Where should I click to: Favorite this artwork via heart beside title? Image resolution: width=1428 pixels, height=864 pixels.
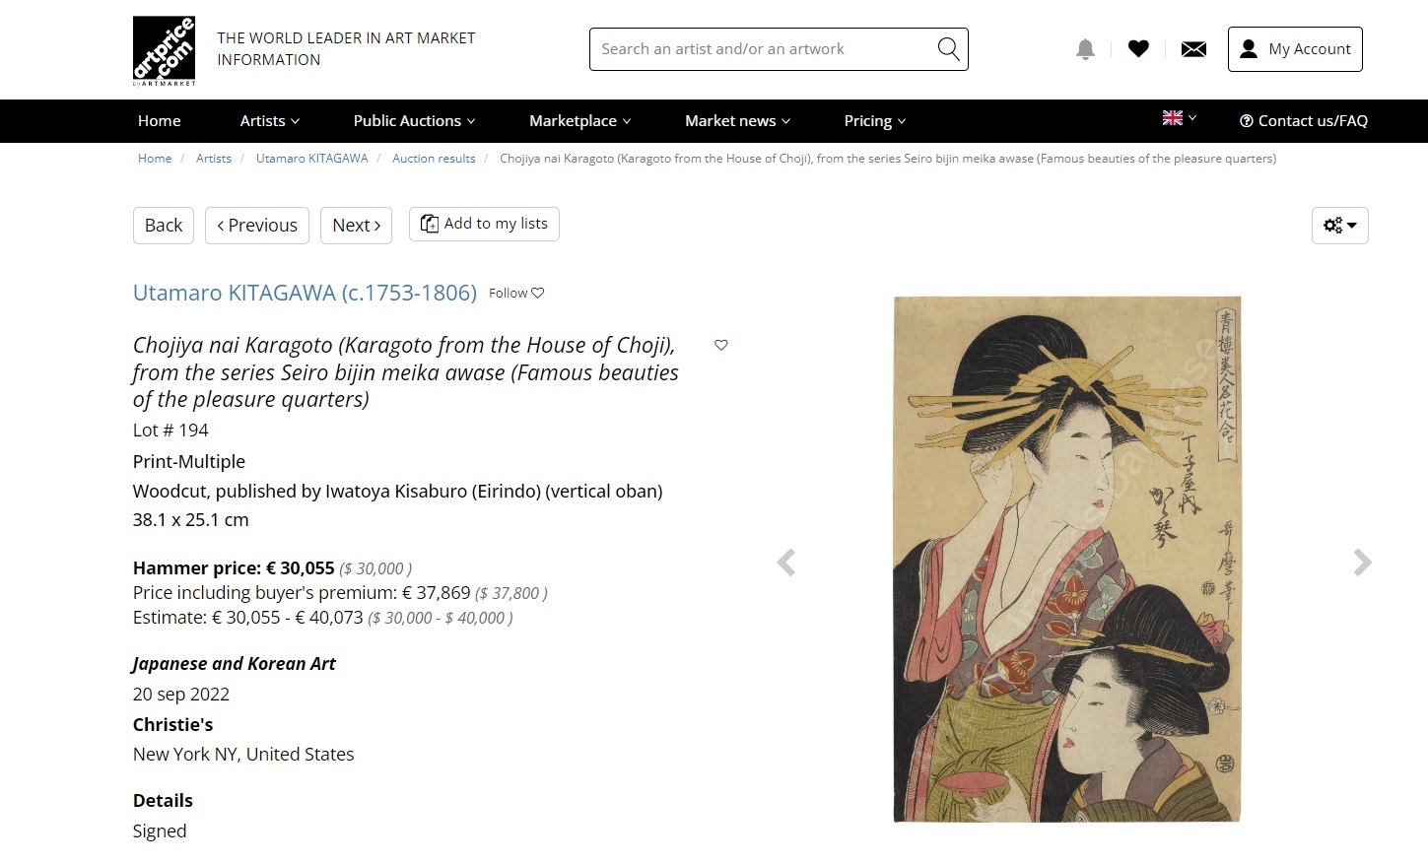(721, 345)
